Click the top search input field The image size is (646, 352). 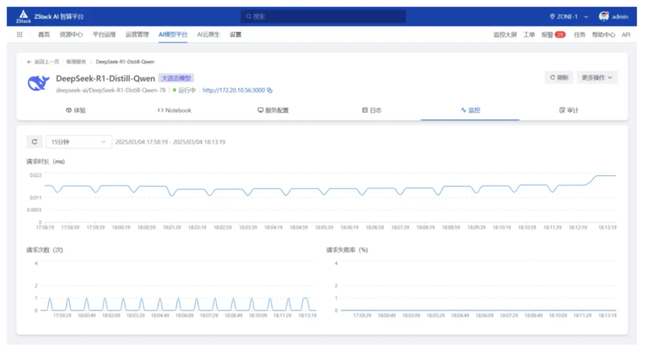[323, 16]
